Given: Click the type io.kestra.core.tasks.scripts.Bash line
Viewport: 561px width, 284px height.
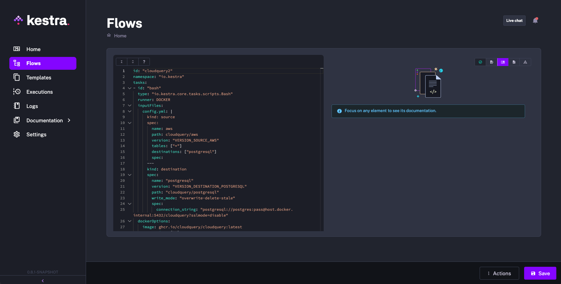Looking at the screenshot, I should point(185,94).
